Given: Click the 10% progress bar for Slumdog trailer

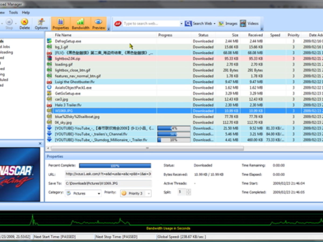Looking at the screenshot, I should [x=174, y=140].
